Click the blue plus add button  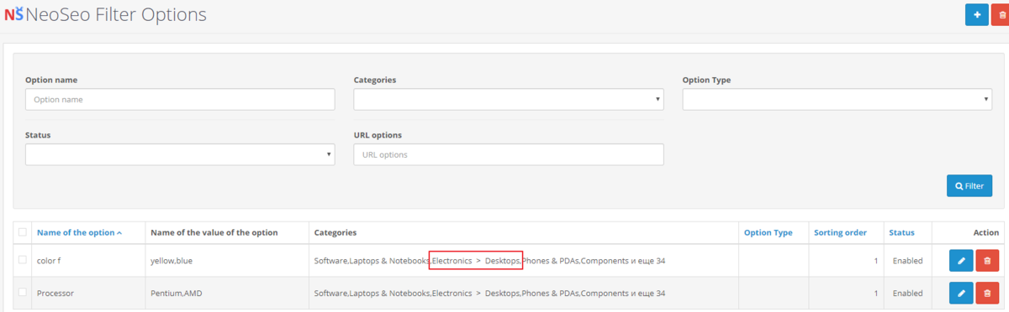tap(976, 14)
